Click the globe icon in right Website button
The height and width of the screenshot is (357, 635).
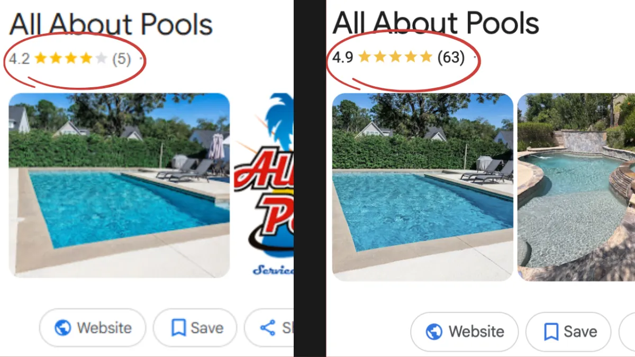[434, 332]
